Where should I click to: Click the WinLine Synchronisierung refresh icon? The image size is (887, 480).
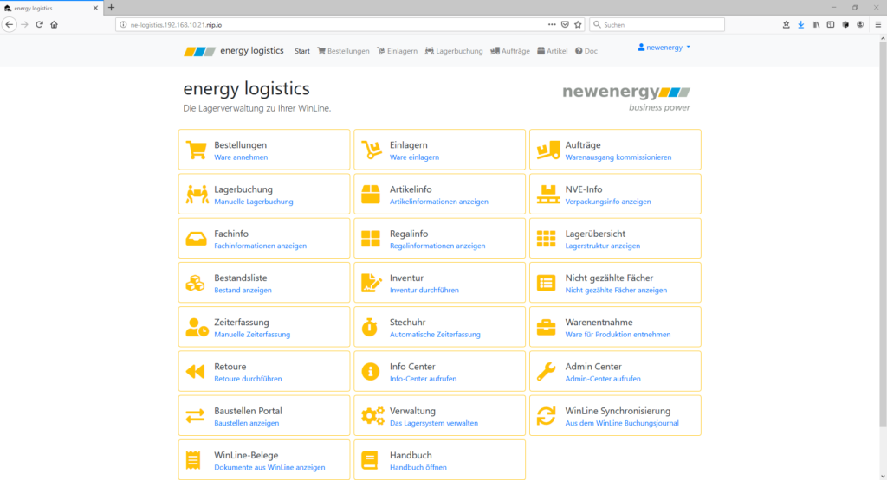(x=547, y=416)
